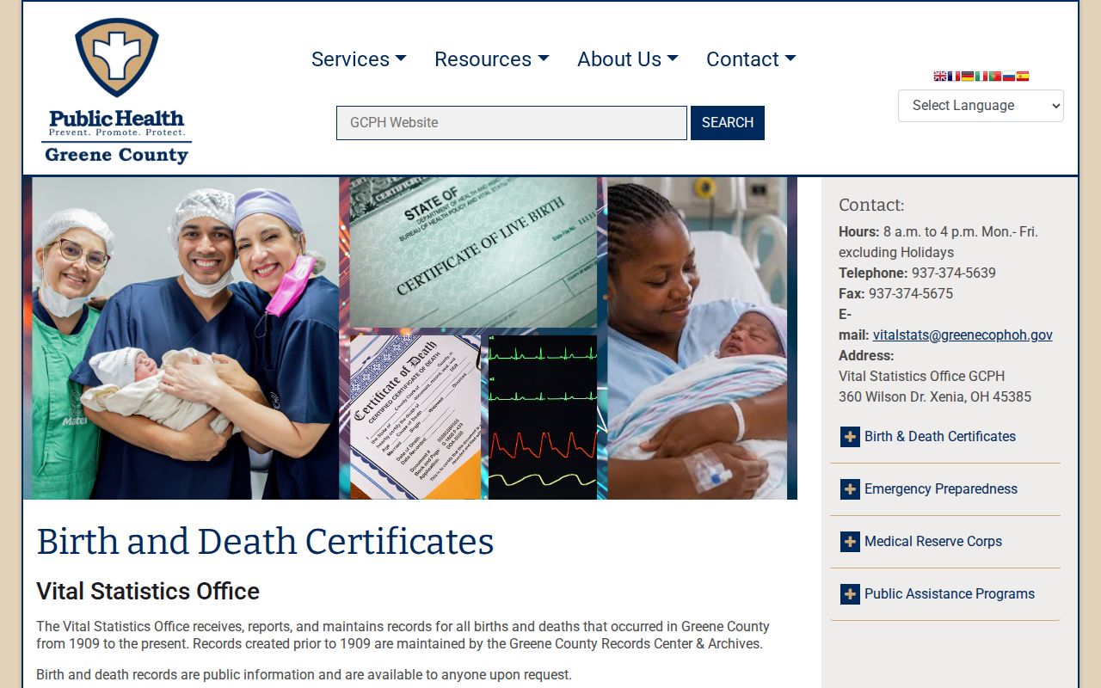Show the About Us menu
The height and width of the screenshot is (688, 1101).
[627, 59]
